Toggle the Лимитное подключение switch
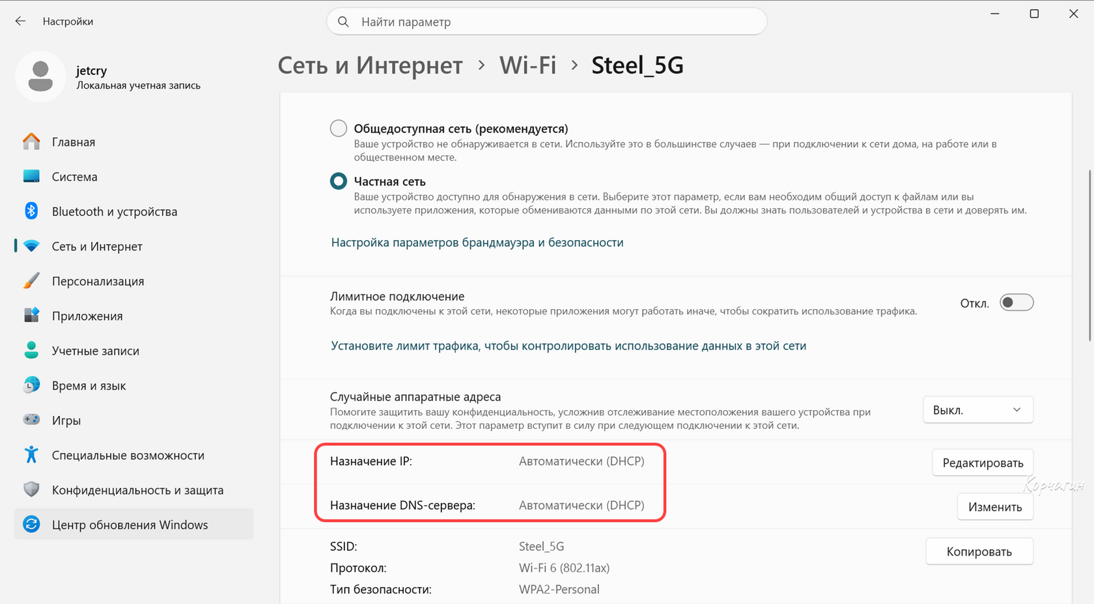This screenshot has width=1094, height=604. (1017, 303)
